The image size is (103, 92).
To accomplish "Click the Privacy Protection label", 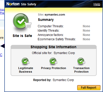I will pos(53,68).
